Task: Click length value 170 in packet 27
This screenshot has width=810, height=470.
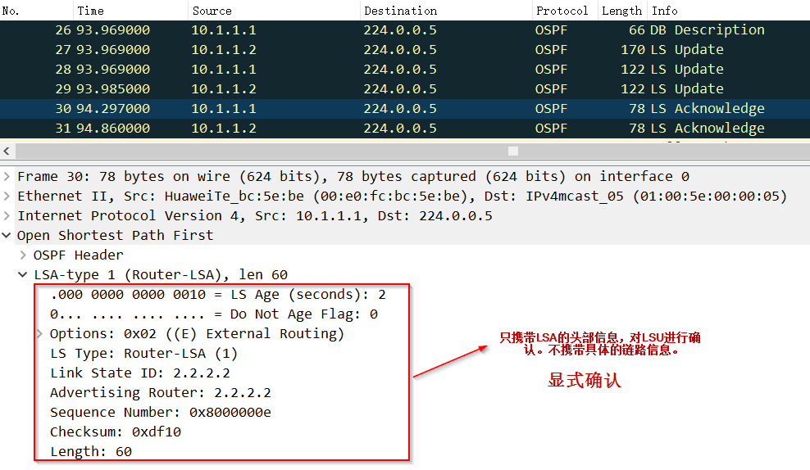Action: click(x=633, y=49)
